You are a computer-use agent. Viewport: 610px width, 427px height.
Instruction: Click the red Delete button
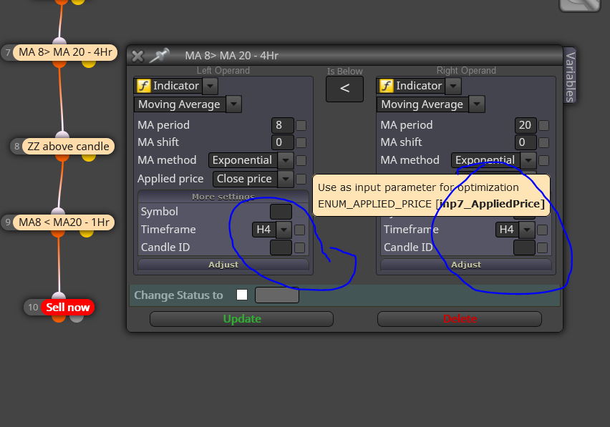(x=460, y=319)
